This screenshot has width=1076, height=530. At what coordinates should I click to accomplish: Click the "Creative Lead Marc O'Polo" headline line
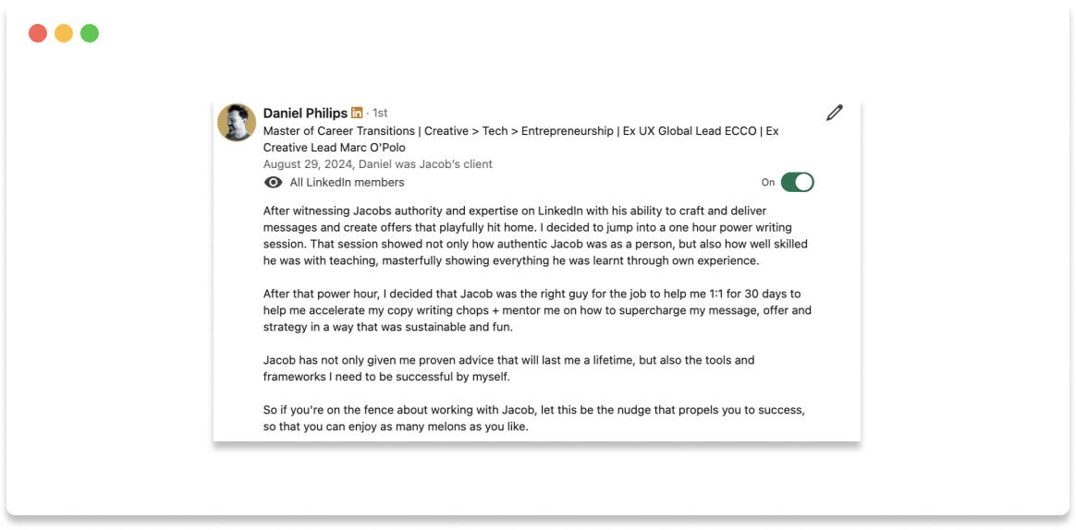[x=334, y=148]
